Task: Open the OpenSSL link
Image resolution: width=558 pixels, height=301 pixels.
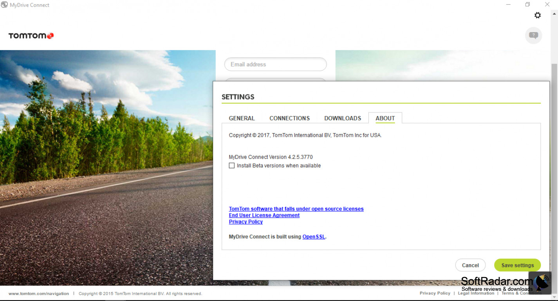Action: point(314,237)
